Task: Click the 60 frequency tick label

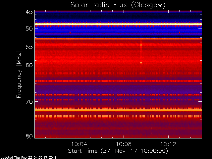Action: [29, 65]
